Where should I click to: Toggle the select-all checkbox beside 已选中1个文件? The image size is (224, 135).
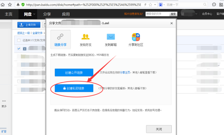pyautogui.click(x=19, y=40)
